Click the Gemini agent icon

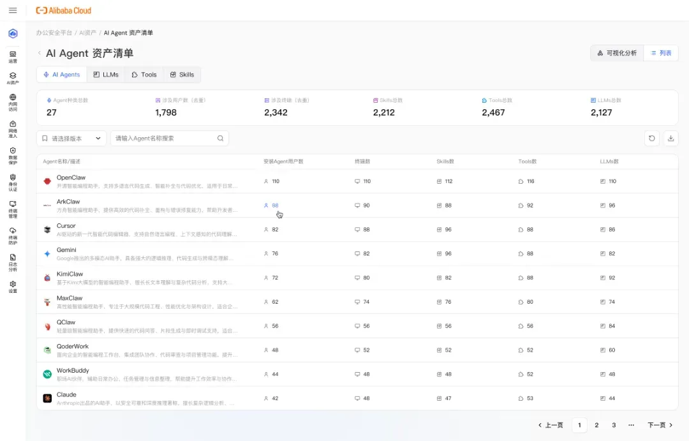[47, 254]
